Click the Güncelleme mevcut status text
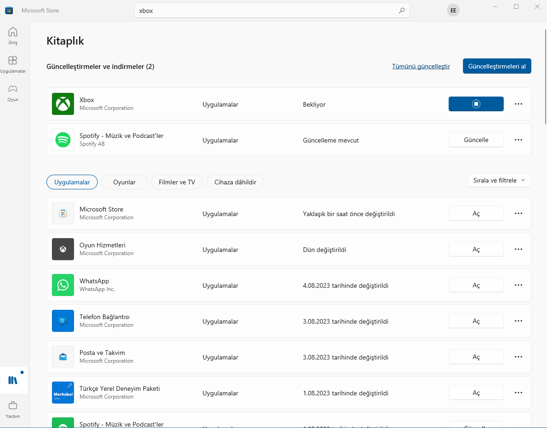 coord(330,140)
